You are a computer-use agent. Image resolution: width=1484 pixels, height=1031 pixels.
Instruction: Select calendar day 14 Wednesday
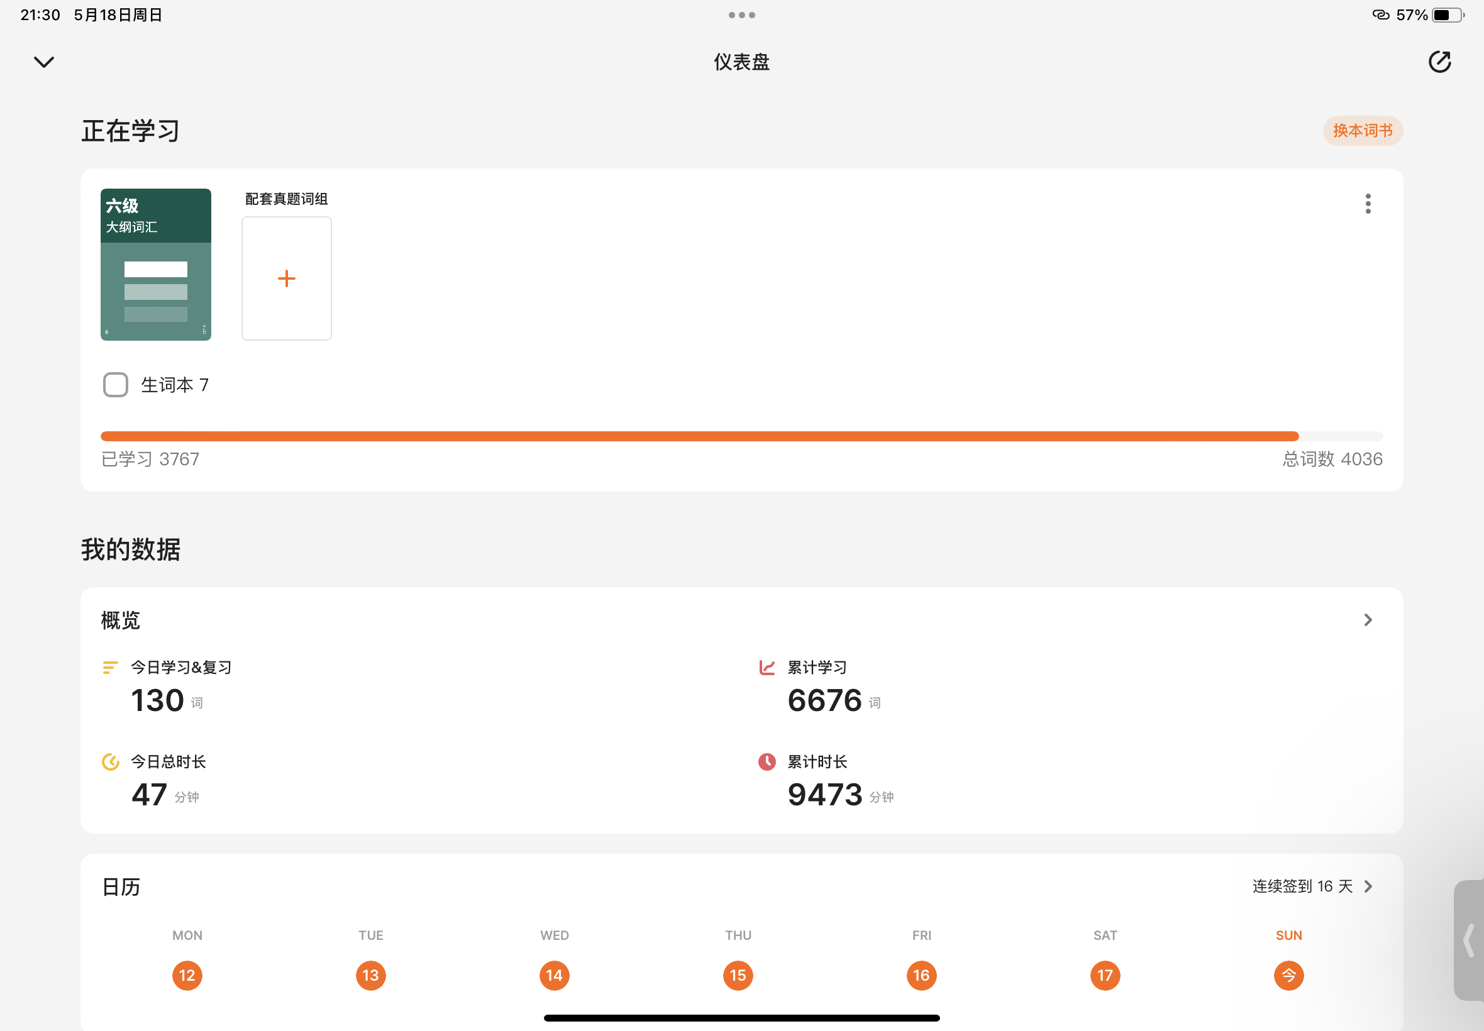555,976
